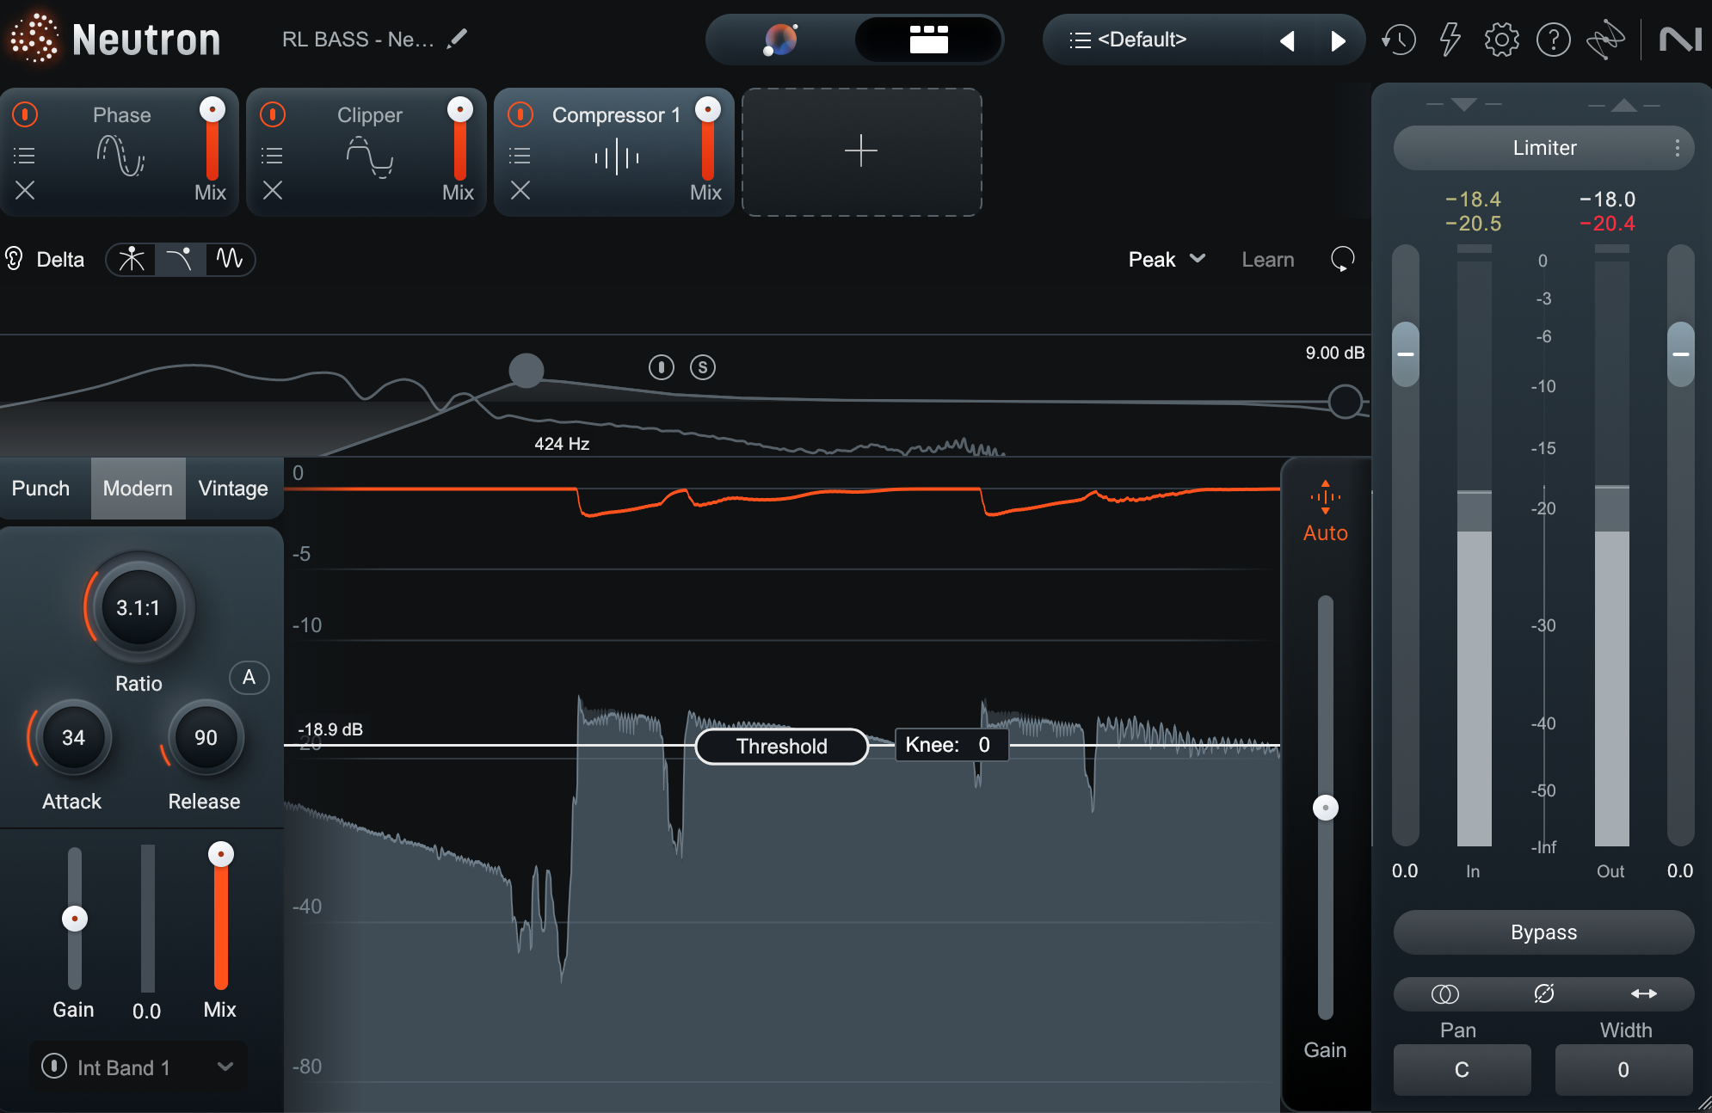1712x1113 pixels.
Task: Bypass the Phase module power button
Action: [25, 114]
